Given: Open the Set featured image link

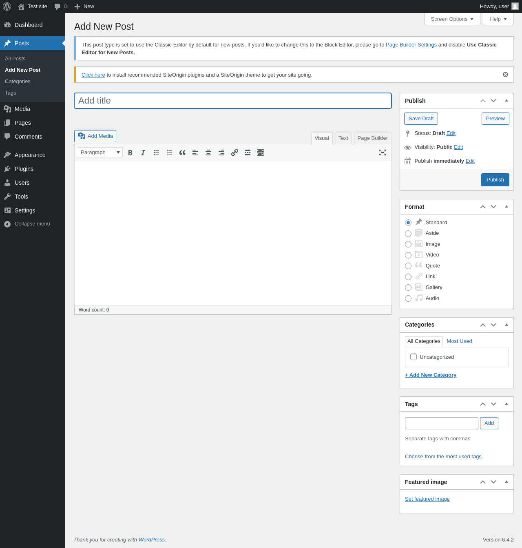Looking at the screenshot, I should pos(427,499).
